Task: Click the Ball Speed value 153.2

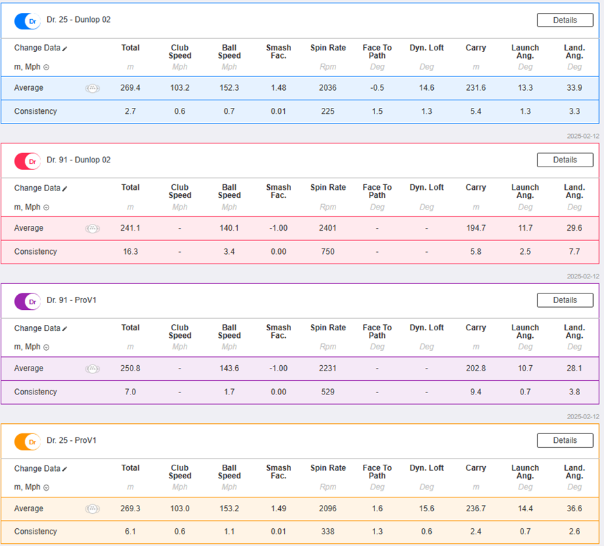Action: [229, 508]
